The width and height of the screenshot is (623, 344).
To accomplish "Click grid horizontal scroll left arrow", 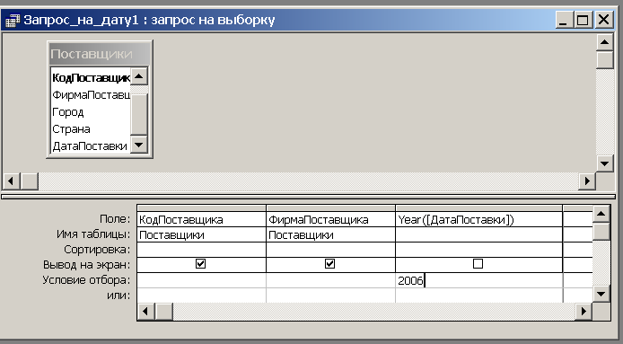I will pyautogui.click(x=145, y=311).
